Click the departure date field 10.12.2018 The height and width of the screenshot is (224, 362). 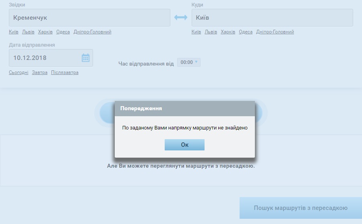44,58
